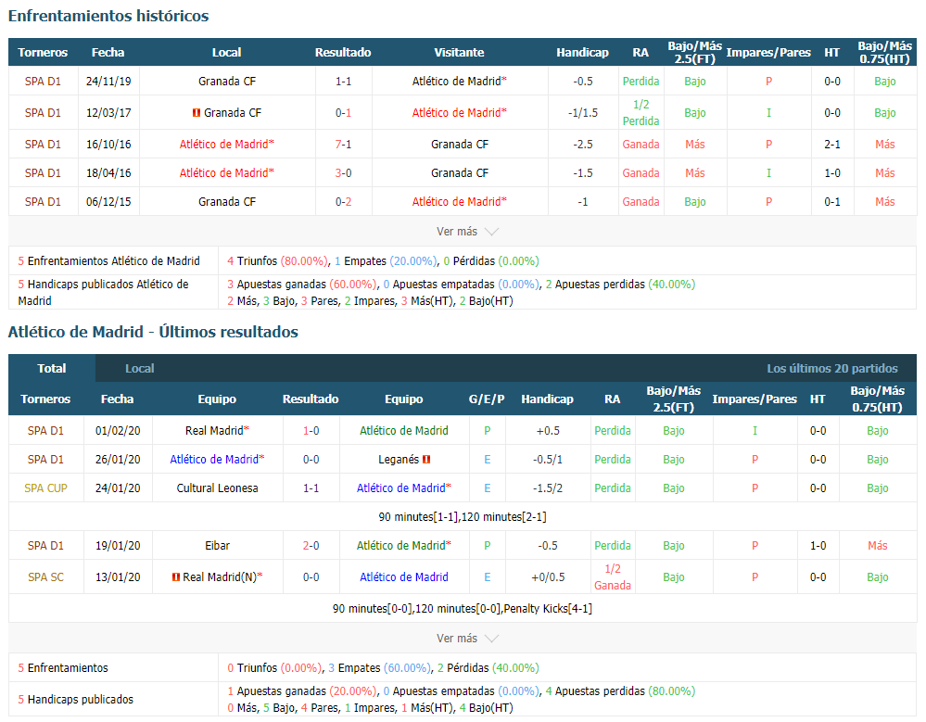The width and height of the screenshot is (926, 722).
Task: Click handicap value -1/1.5
Action: tap(582, 113)
